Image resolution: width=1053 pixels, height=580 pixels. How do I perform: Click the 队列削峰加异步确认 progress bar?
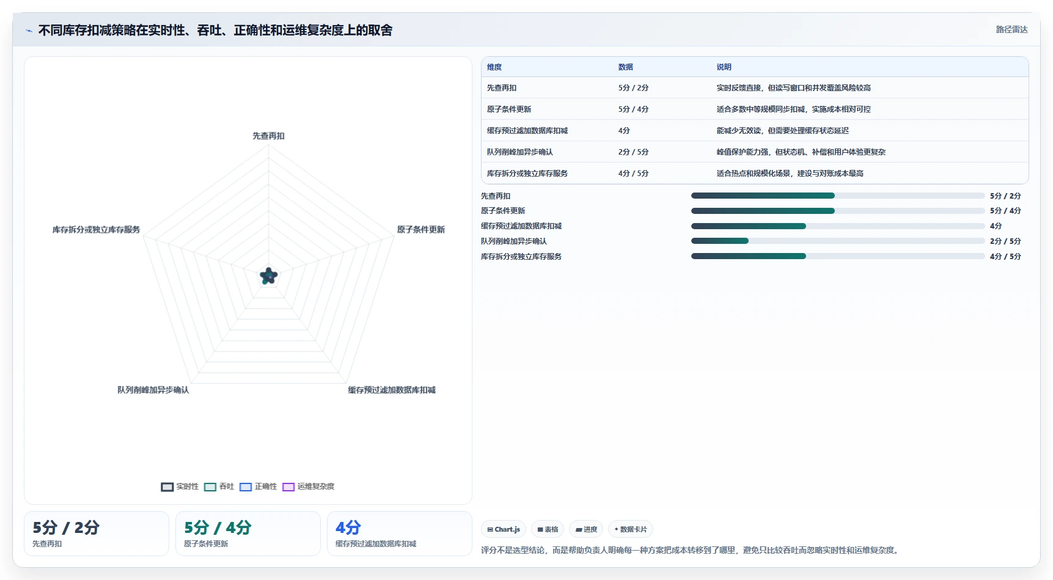point(838,241)
